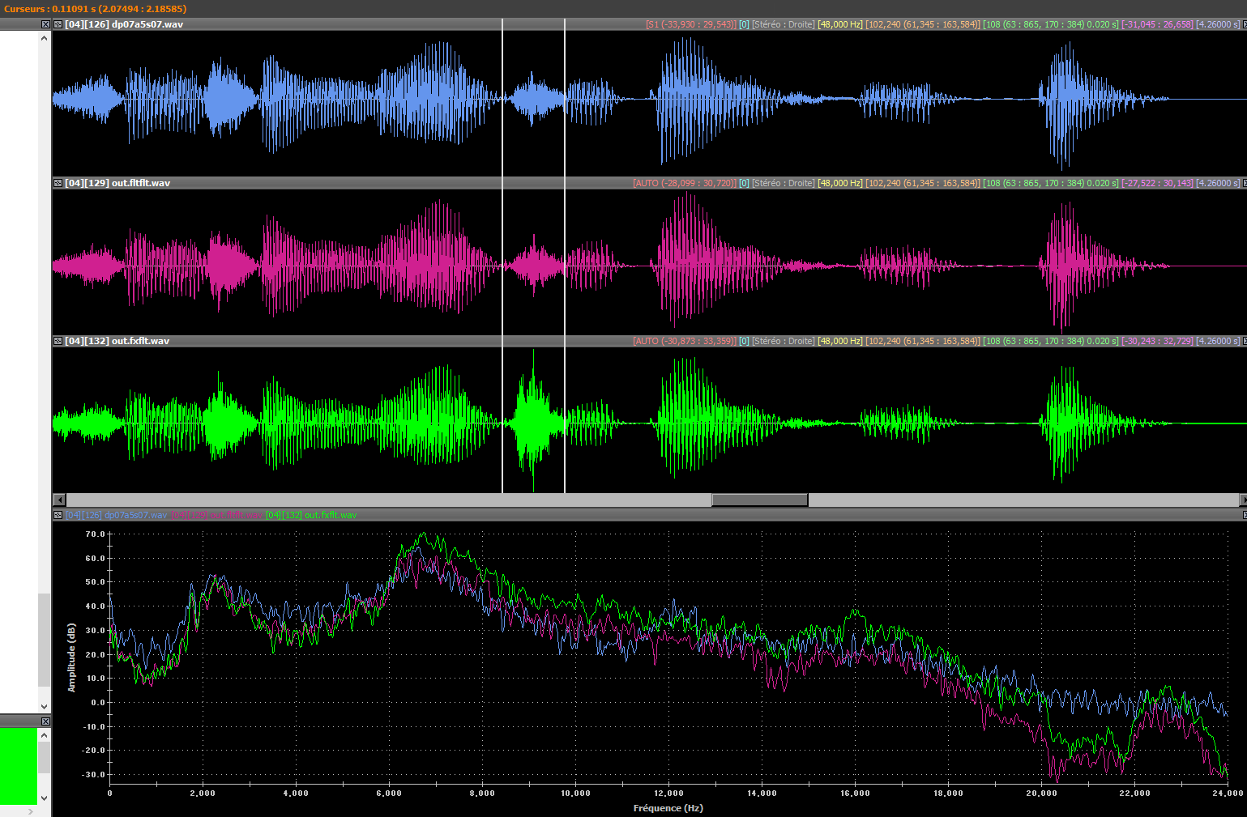The width and height of the screenshot is (1247, 817).
Task: Click the waveform icon beside dp07a5s07.wav title
Action: (58, 24)
